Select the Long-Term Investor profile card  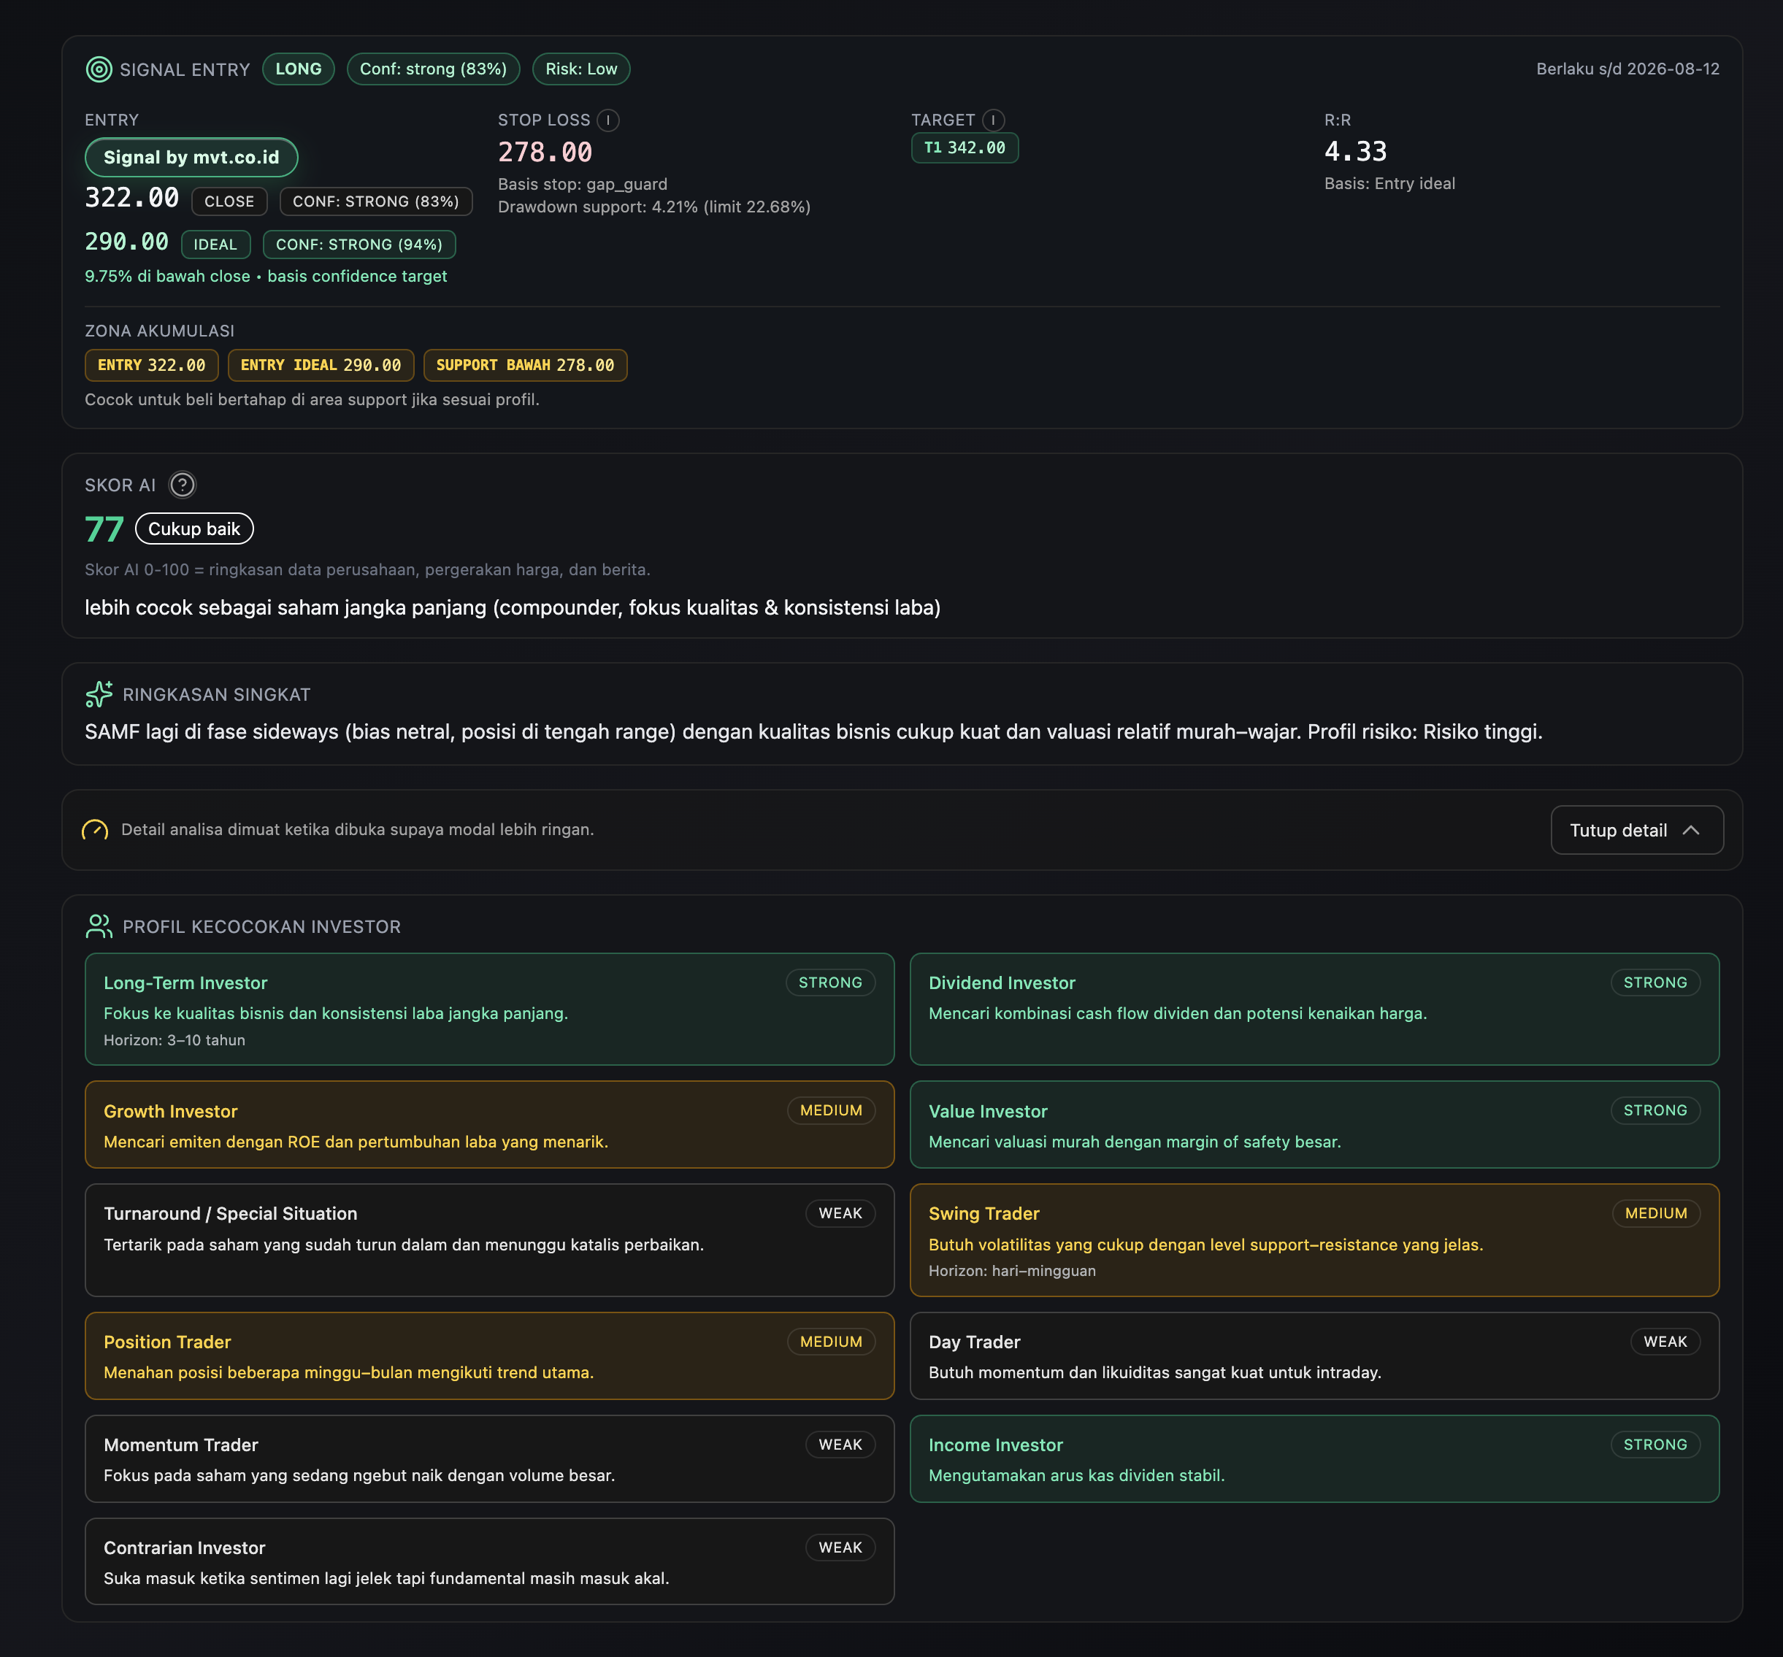pos(488,1009)
